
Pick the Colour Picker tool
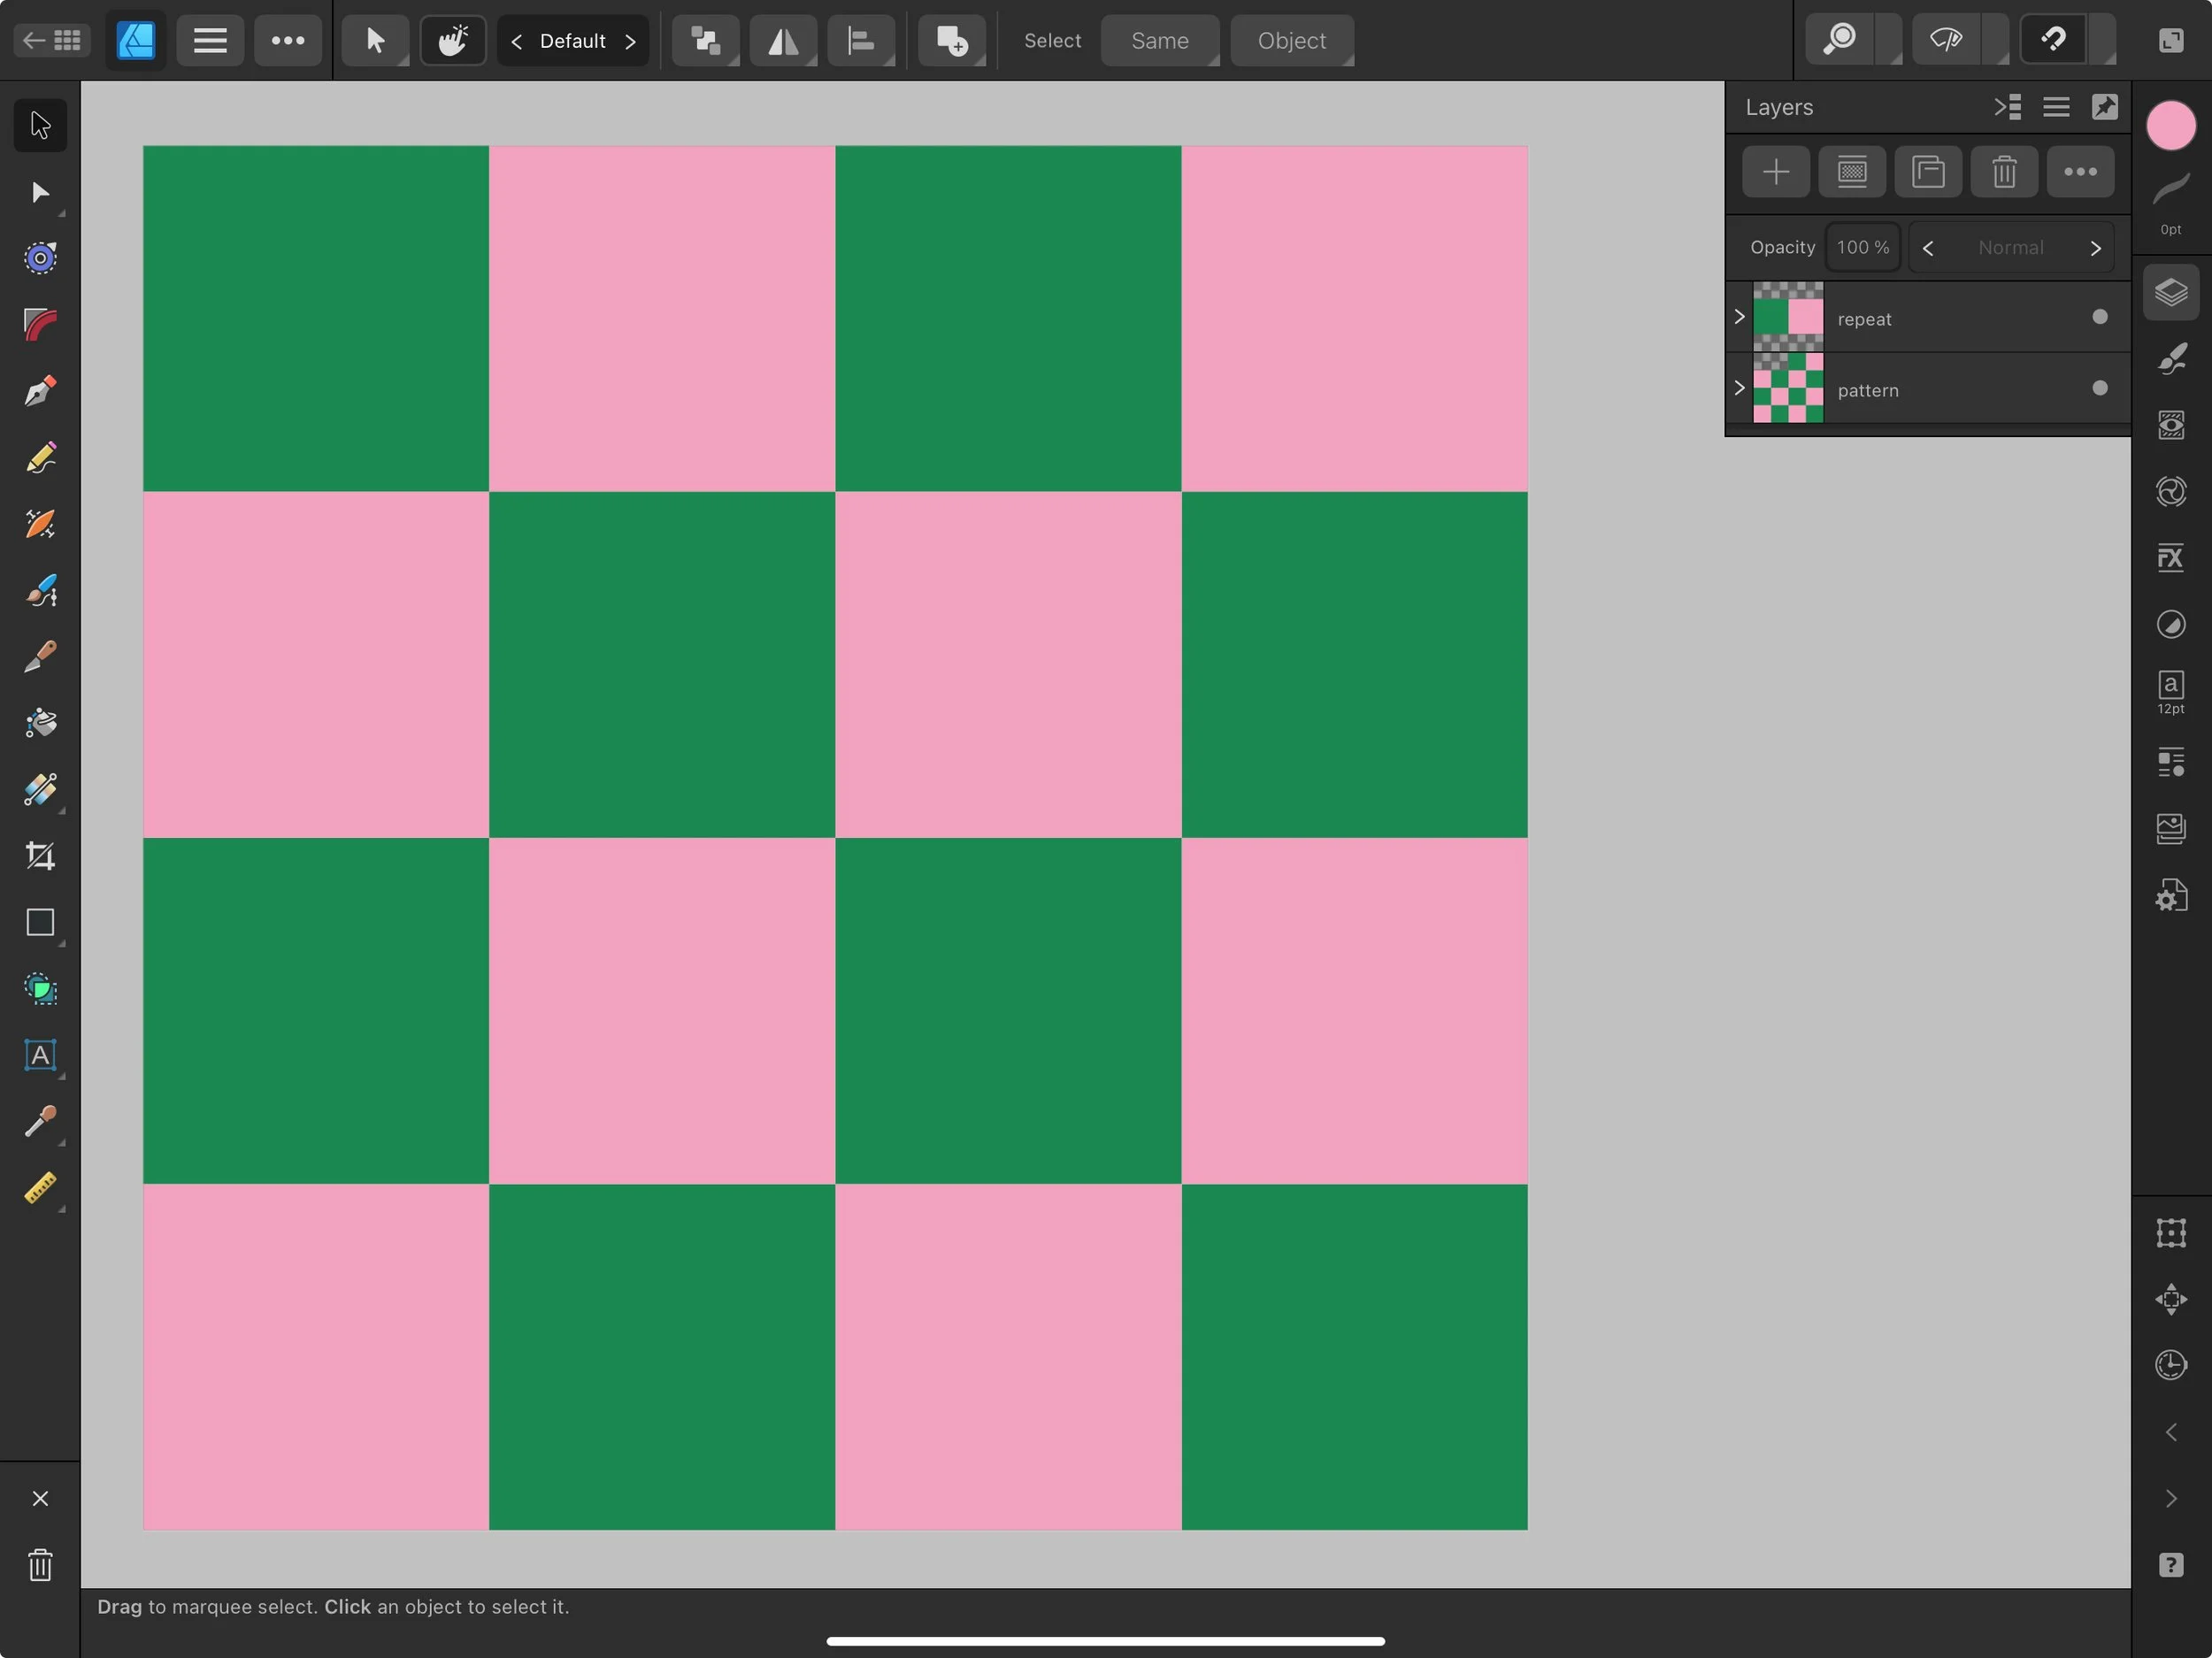click(x=40, y=1122)
